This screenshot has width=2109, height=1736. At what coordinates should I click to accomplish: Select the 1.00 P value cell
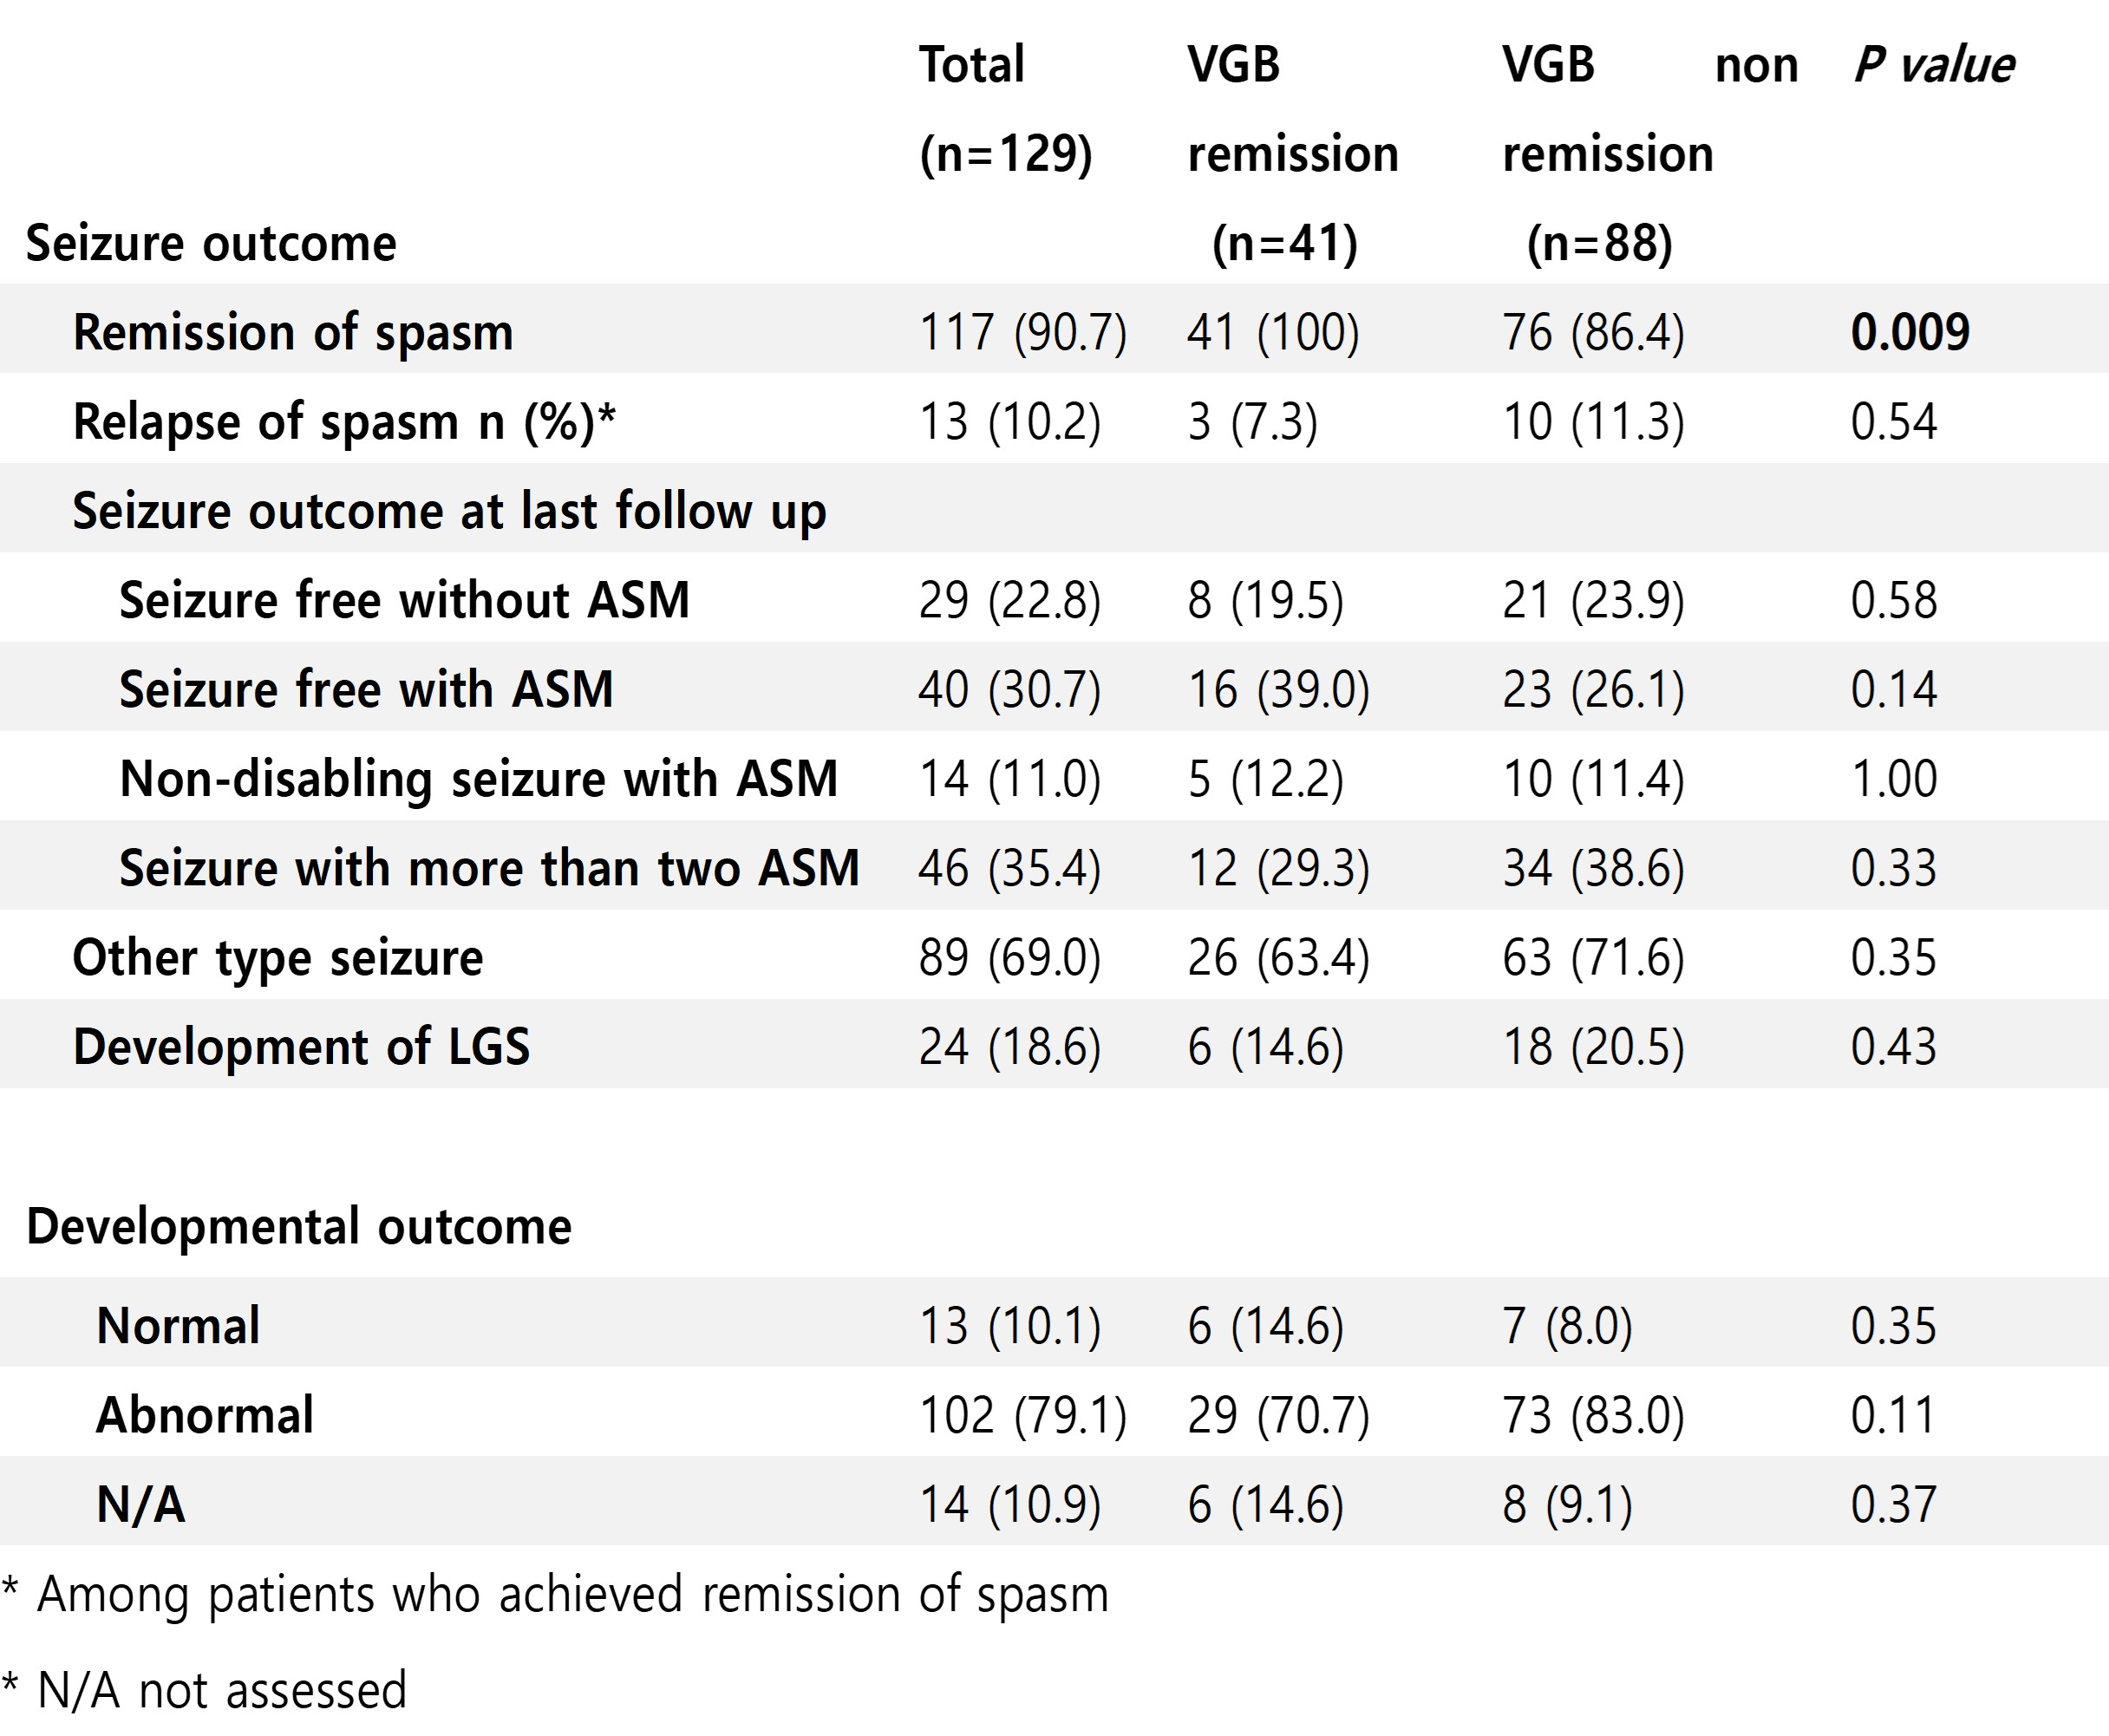click(x=1893, y=778)
